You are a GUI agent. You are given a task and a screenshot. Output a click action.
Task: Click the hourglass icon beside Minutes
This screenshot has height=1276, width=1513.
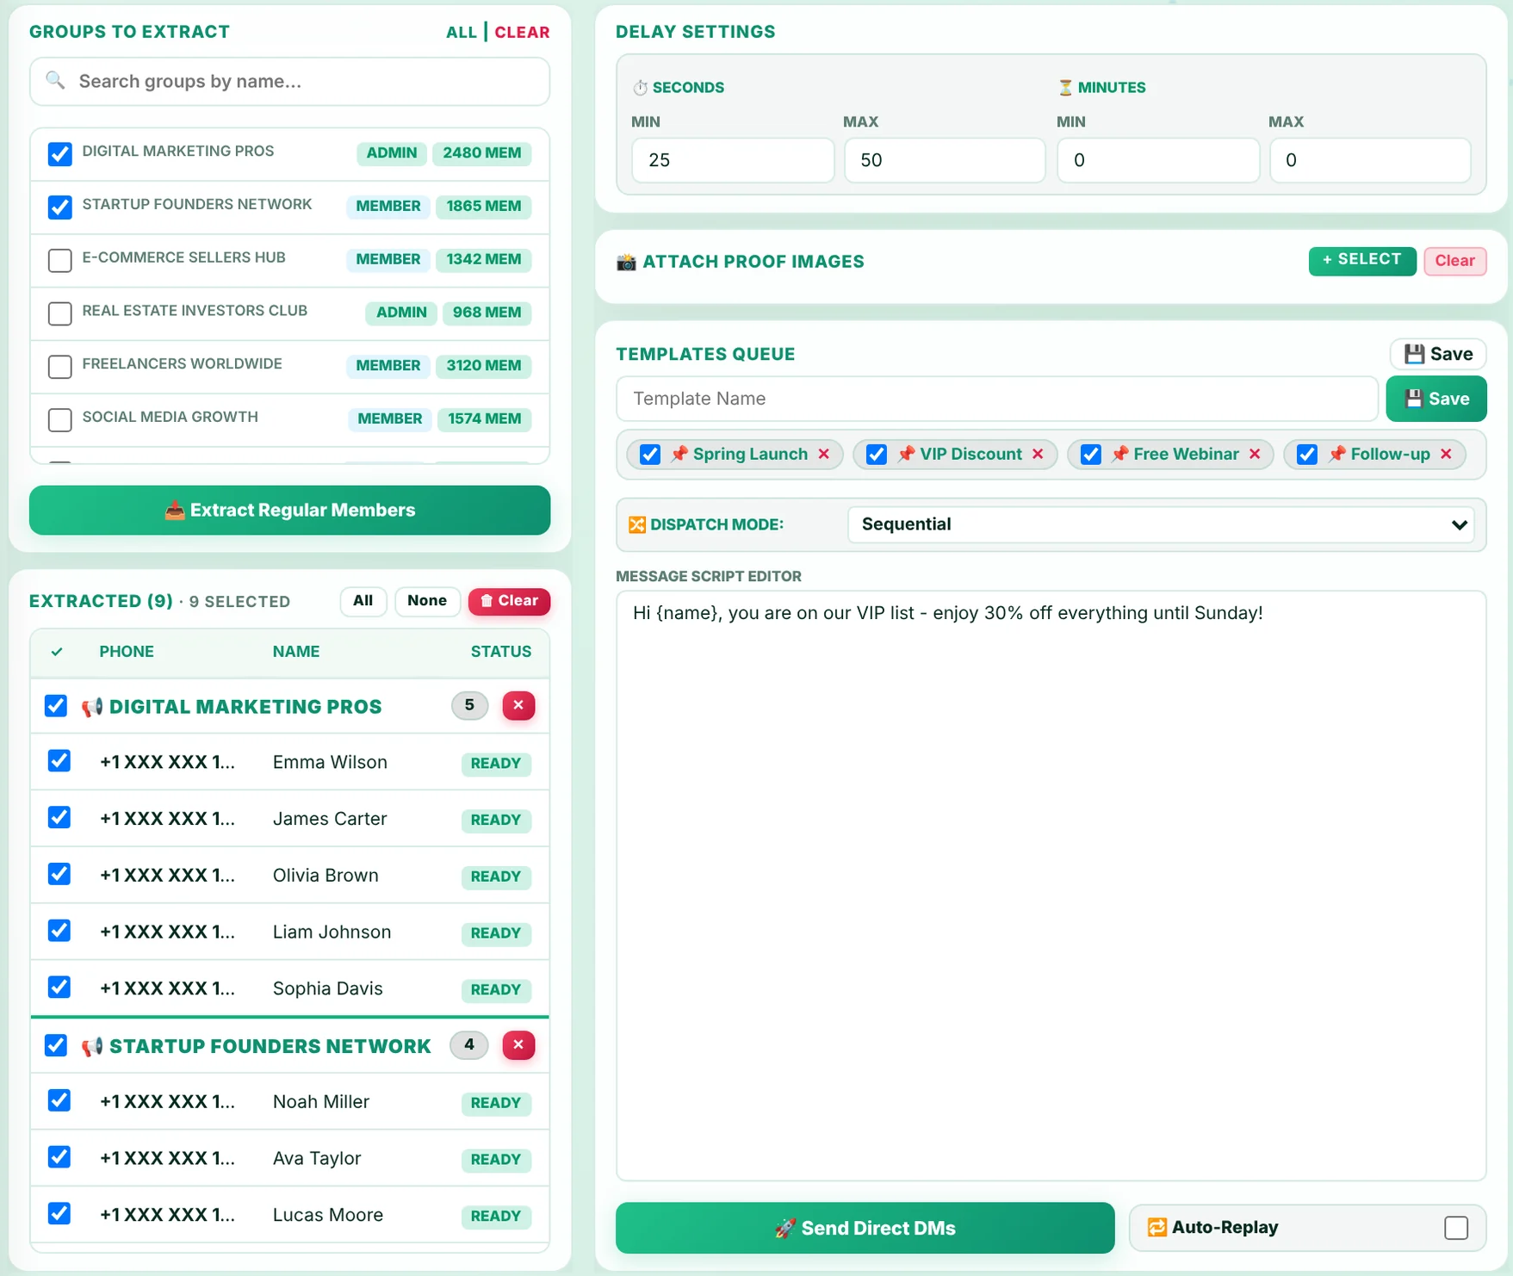(x=1065, y=88)
